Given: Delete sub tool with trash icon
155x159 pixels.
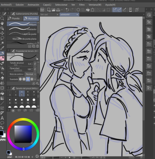Looking at the screenshot, I should tap(38, 46).
